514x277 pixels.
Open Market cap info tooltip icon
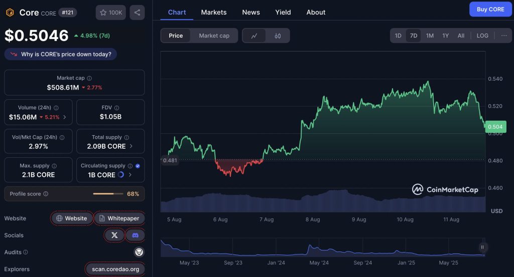(89, 78)
